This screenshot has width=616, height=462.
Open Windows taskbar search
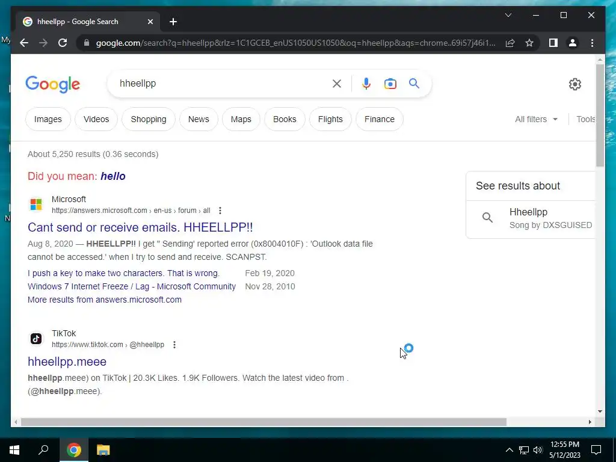pos(43,450)
